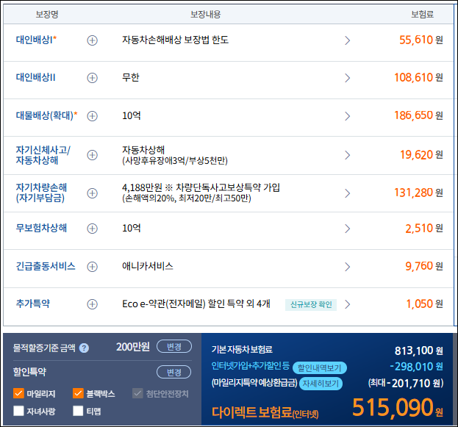Click the 자기신체사고/자동차상해 coverage name
This screenshot has height=427, width=458.
coord(43,155)
